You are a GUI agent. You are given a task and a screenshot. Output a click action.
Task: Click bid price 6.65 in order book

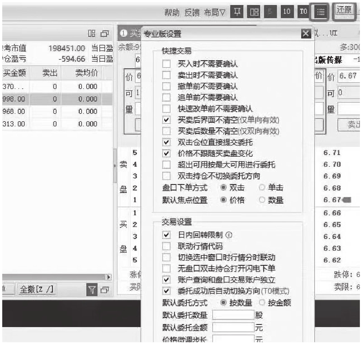pyautogui.click(x=332, y=224)
